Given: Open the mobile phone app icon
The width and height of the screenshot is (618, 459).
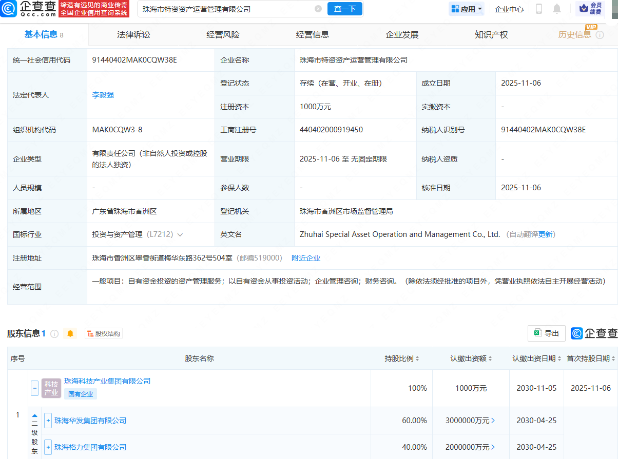Looking at the screenshot, I should coord(539,9).
